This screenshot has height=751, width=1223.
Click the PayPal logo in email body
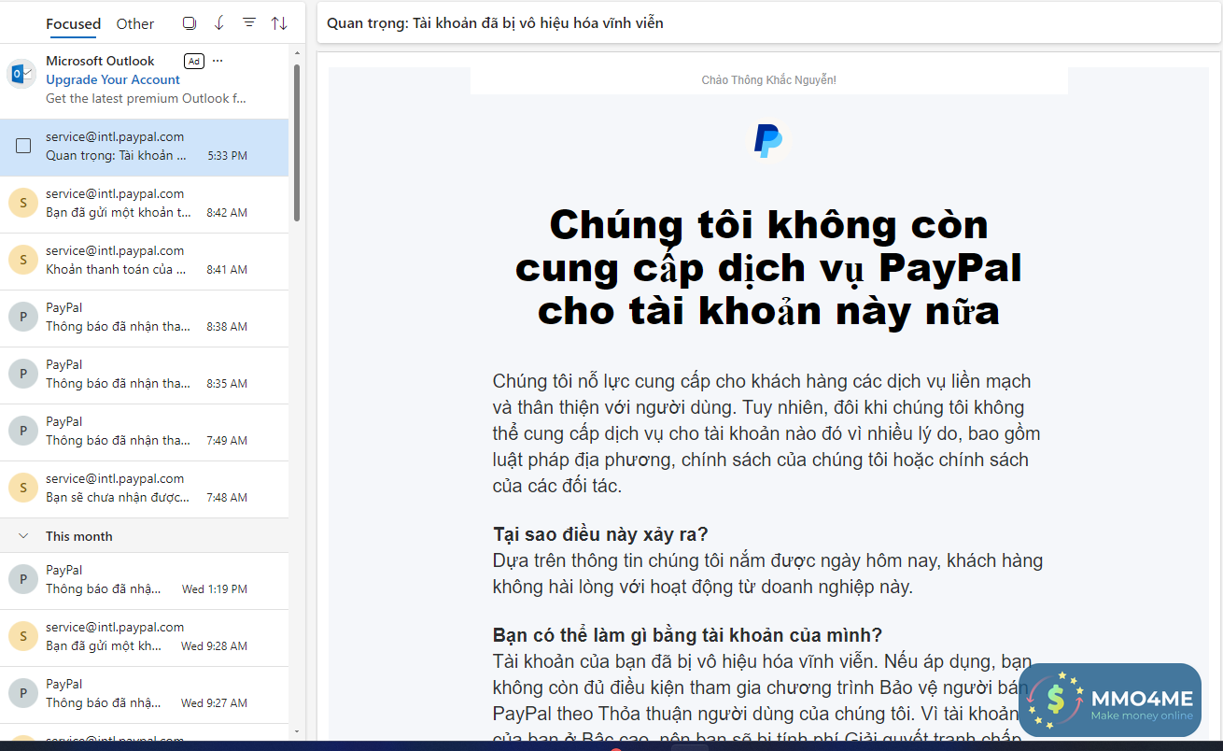(x=768, y=140)
